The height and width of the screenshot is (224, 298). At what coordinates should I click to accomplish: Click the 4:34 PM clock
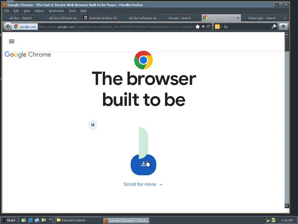coord(287,220)
